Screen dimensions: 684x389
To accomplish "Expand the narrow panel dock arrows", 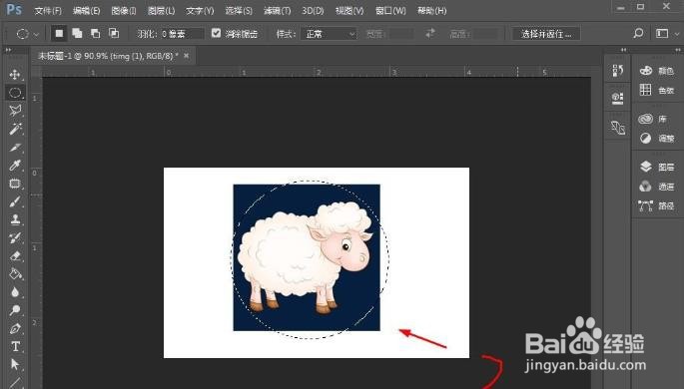I will (623, 50).
